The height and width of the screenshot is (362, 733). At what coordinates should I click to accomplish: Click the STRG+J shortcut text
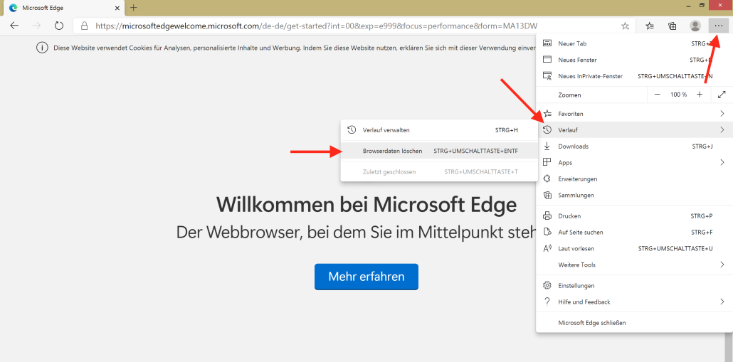click(x=702, y=147)
